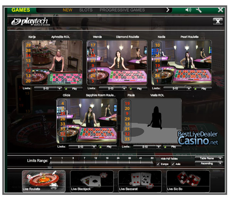Image resolution: width=231 pixels, height=201 pixels.
Task: Open limits dropdown for Aphrodite ROL
Action: coord(48,89)
